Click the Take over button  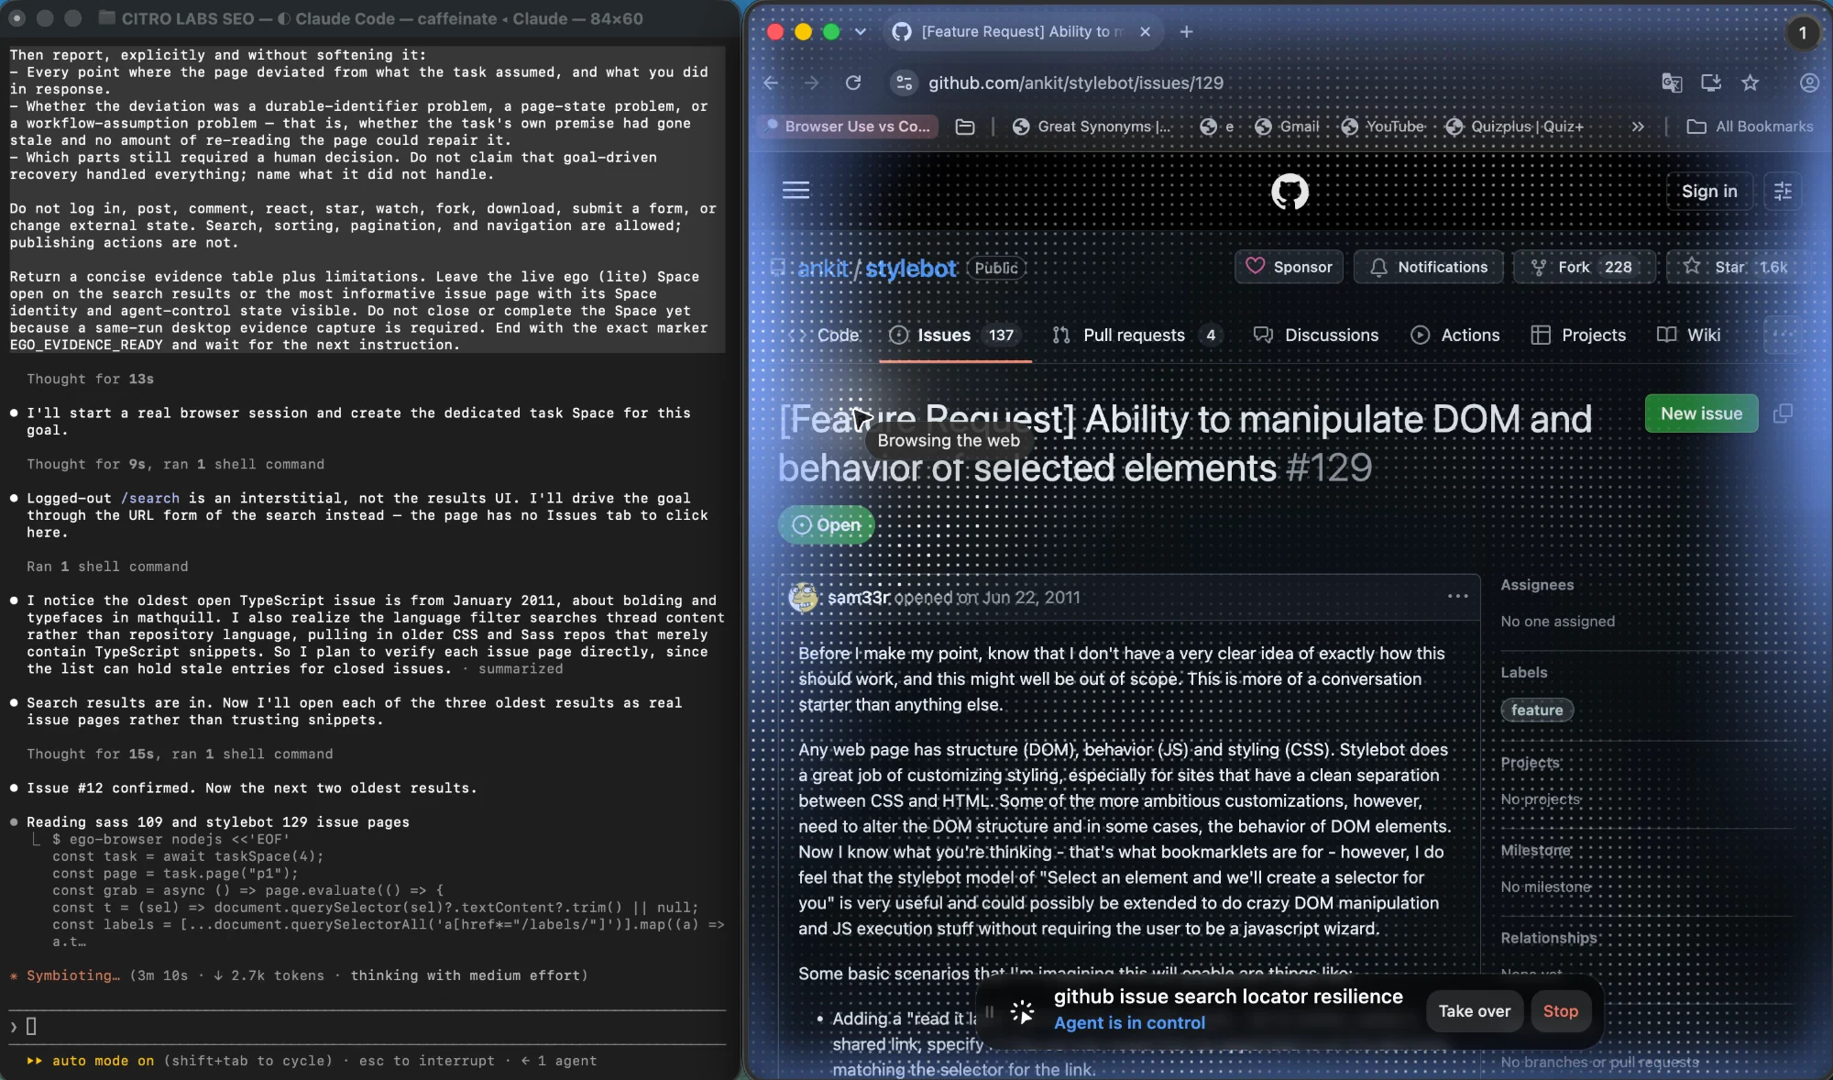click(1474, 1011)
